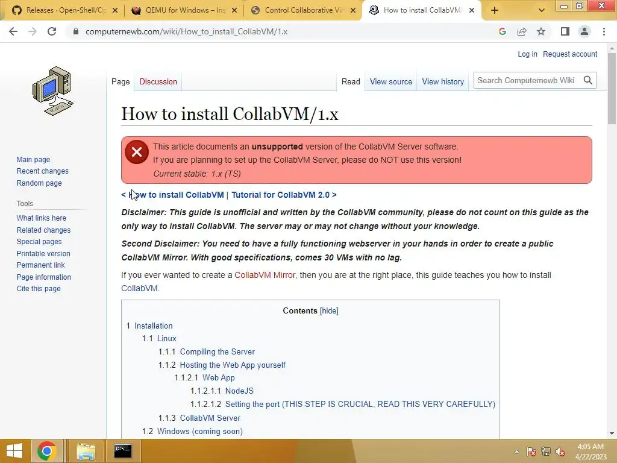The width and height of the screenshot is (617, 463).
Task: Click the wiki search magnifier icon
Action: click(x=588, y=80)
